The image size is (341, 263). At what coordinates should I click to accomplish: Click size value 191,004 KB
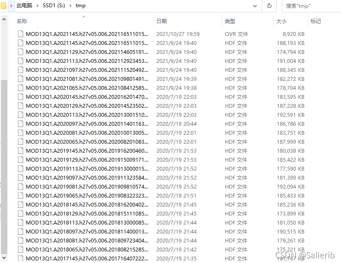pos(290,61)
